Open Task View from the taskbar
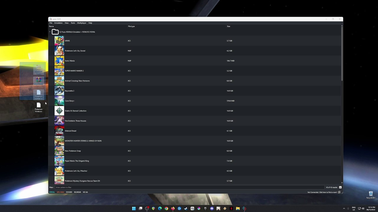 140,208
